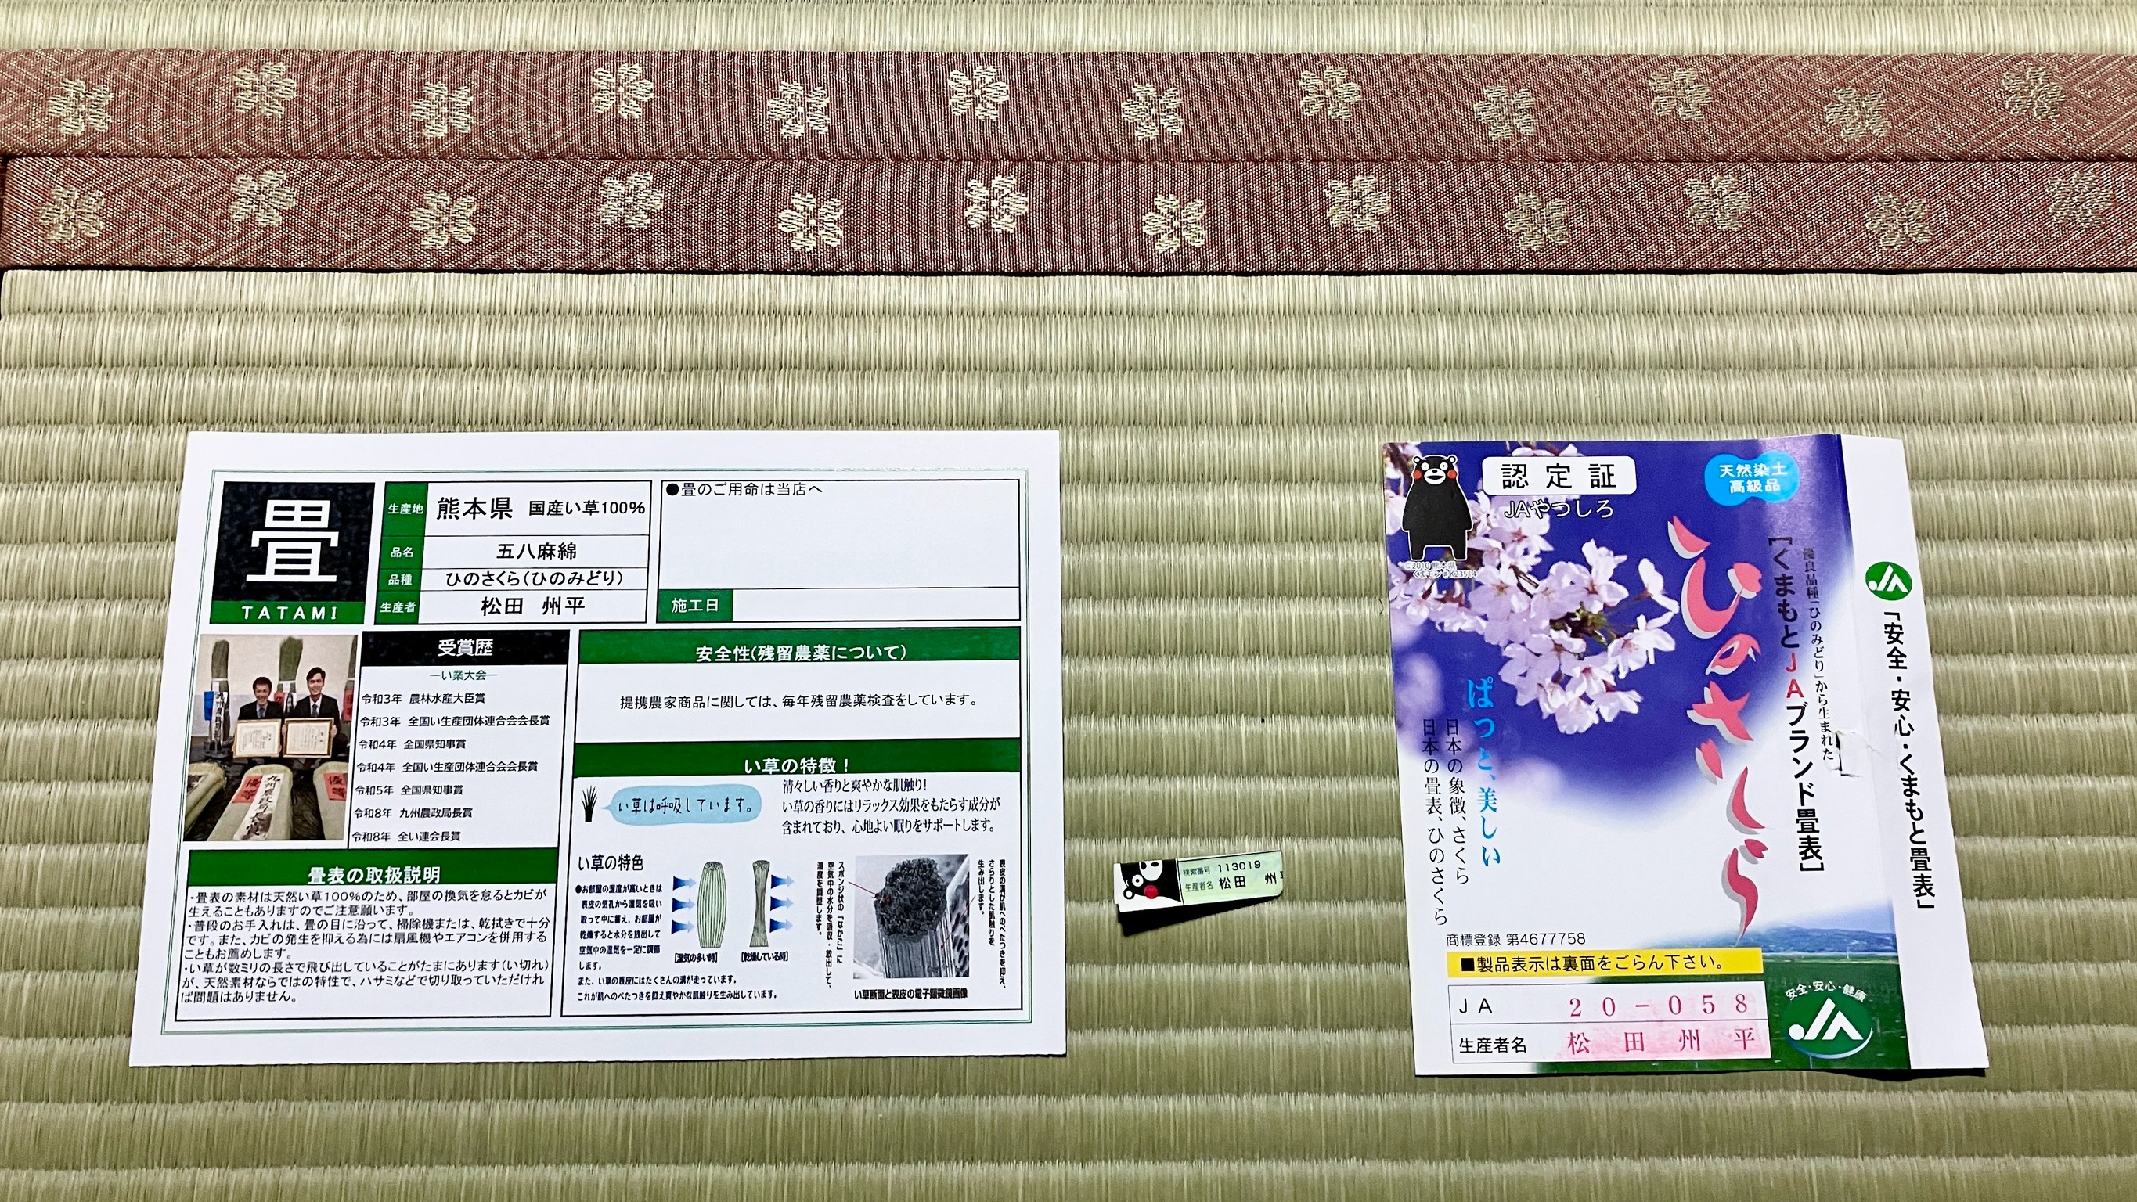Click the 商標登録 第4677758 line
The width and height of the screenshot is (2137, 1202).
(x=1515, y=939)
